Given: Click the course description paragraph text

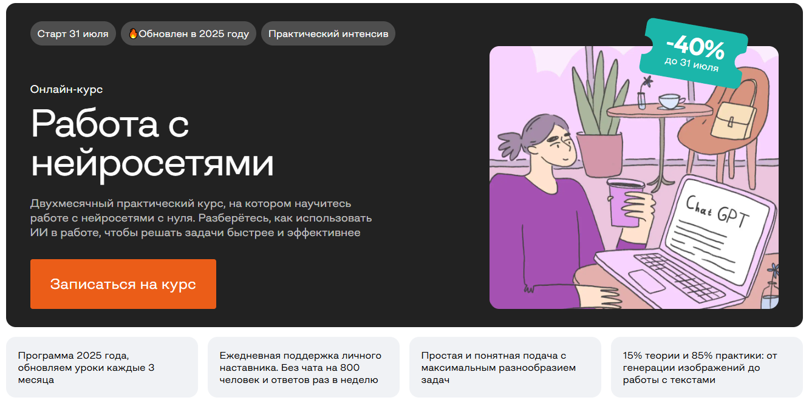Looking at the screenshot, I should pyautogui.click(x=201, y=218).
